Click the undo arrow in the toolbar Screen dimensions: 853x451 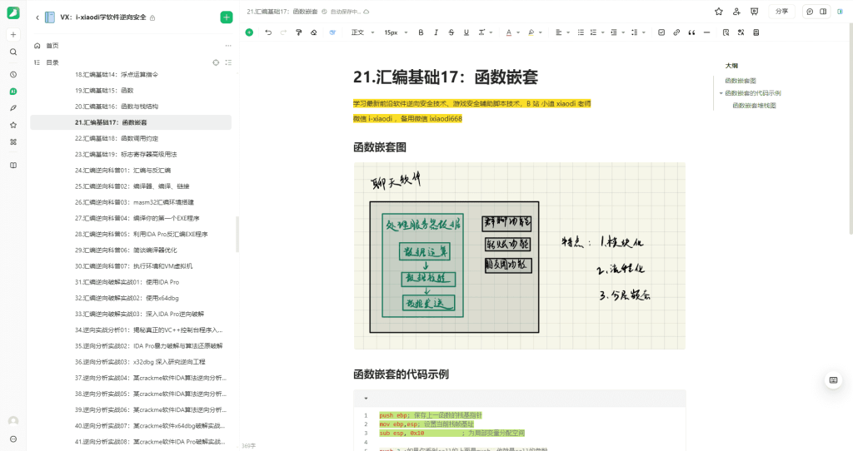268,32
